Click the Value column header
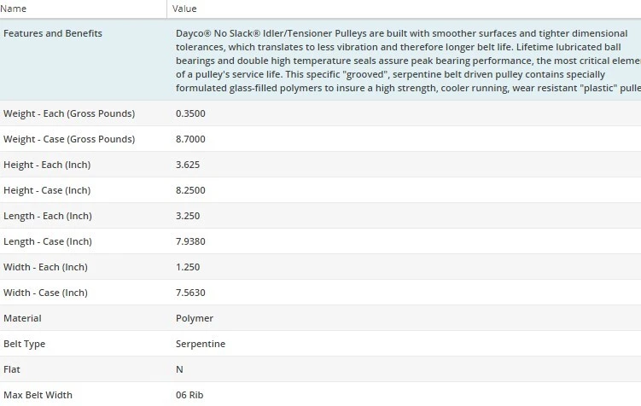The width and height of the screenshot is (641, 406). 185,9
